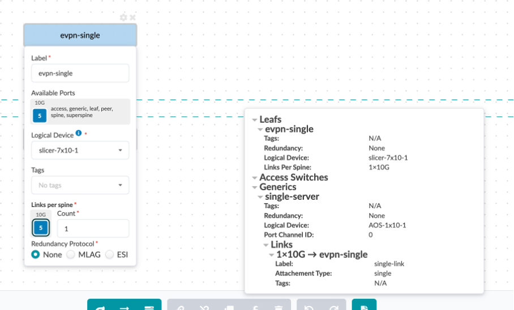Screen dimensions: 514x310
Task: Click the teal document icon button
Action: (x=364, y=307)
